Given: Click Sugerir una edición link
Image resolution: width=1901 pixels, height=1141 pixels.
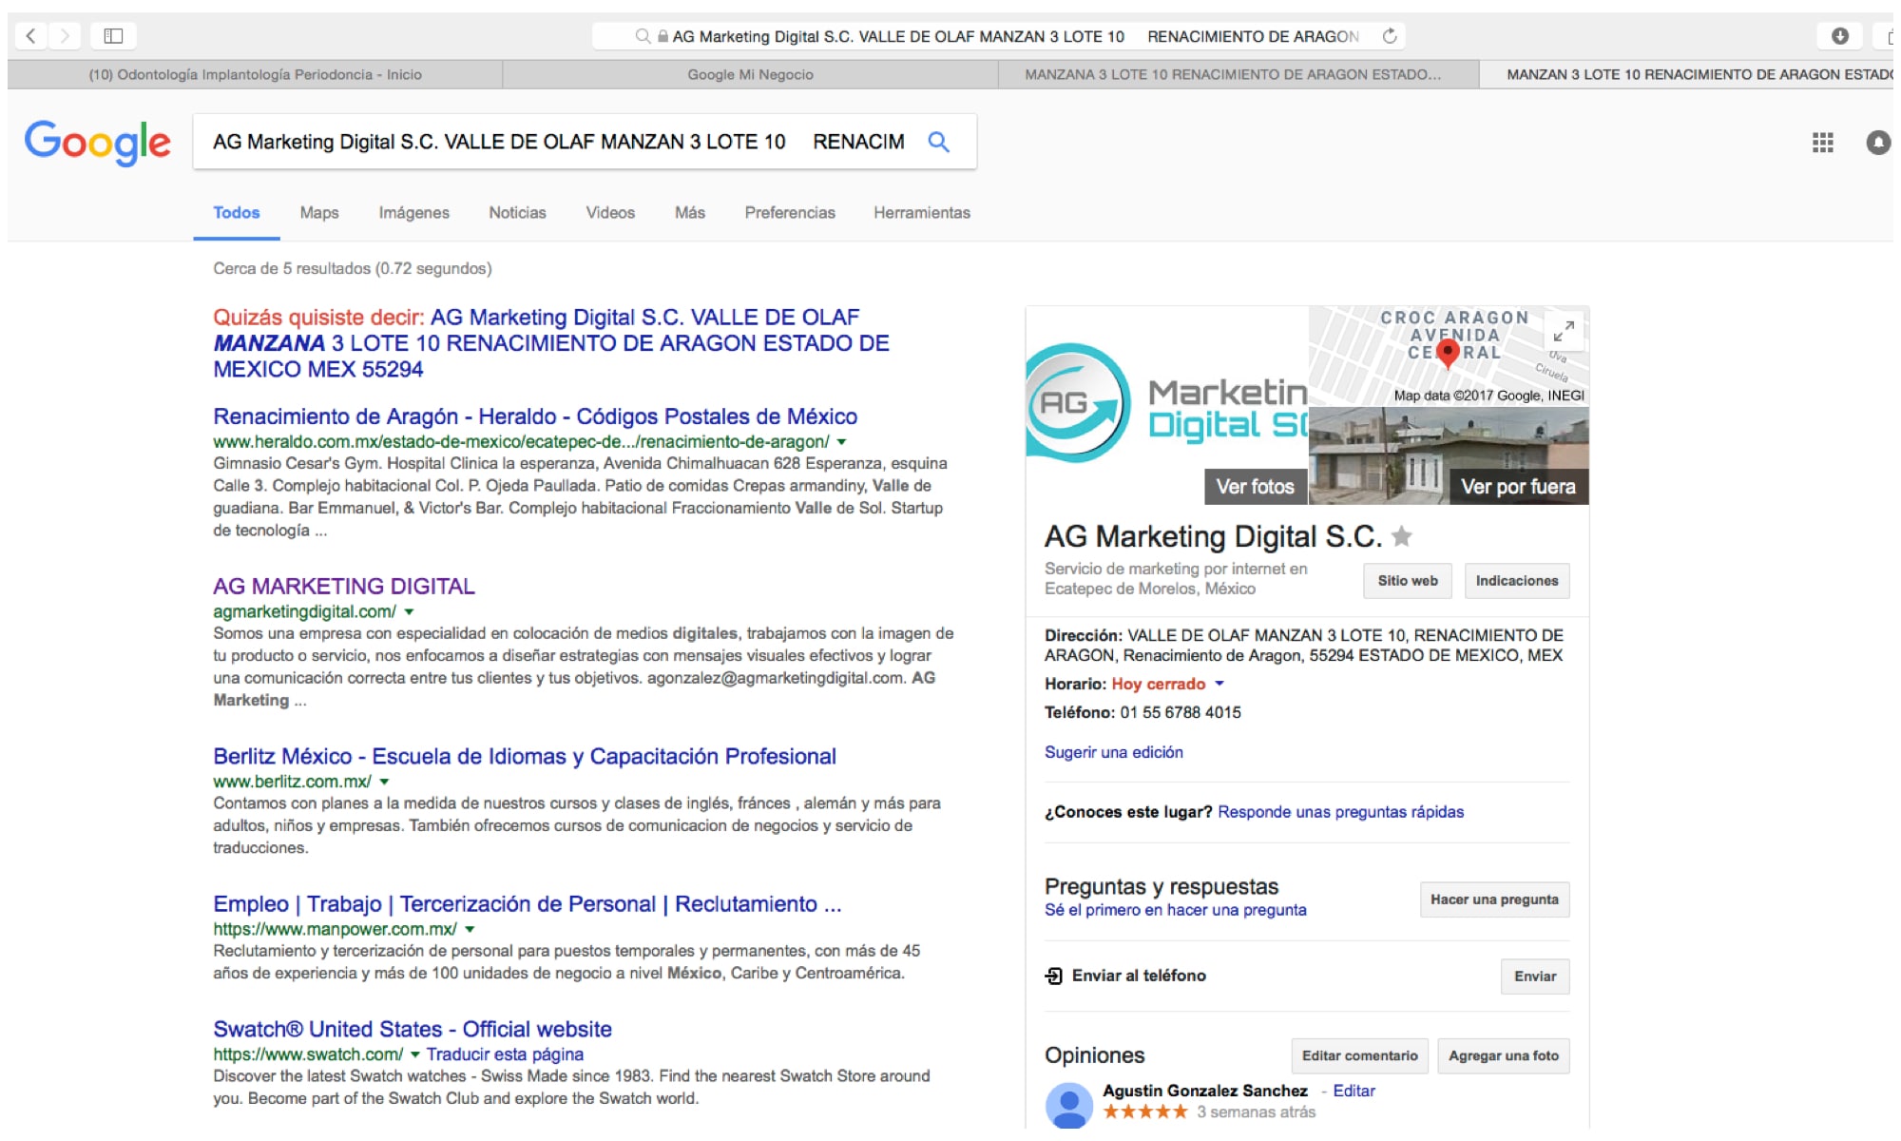Looking at the screenshot, I should click(1113, 752).
